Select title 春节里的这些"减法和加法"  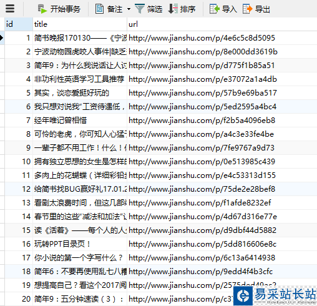pos(80,217)
